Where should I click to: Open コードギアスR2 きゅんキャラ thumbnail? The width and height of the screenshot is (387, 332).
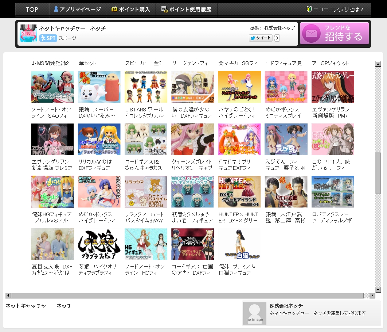click(x=146, y=139)
